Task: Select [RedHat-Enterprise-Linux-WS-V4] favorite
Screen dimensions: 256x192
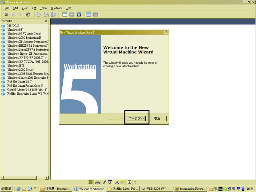Action: point(27,94)
